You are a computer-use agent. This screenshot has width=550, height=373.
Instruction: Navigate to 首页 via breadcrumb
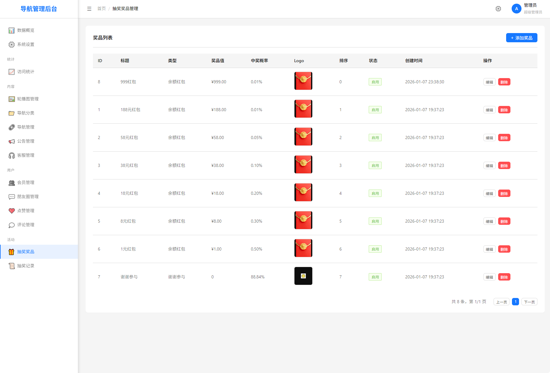click(101, 9)
